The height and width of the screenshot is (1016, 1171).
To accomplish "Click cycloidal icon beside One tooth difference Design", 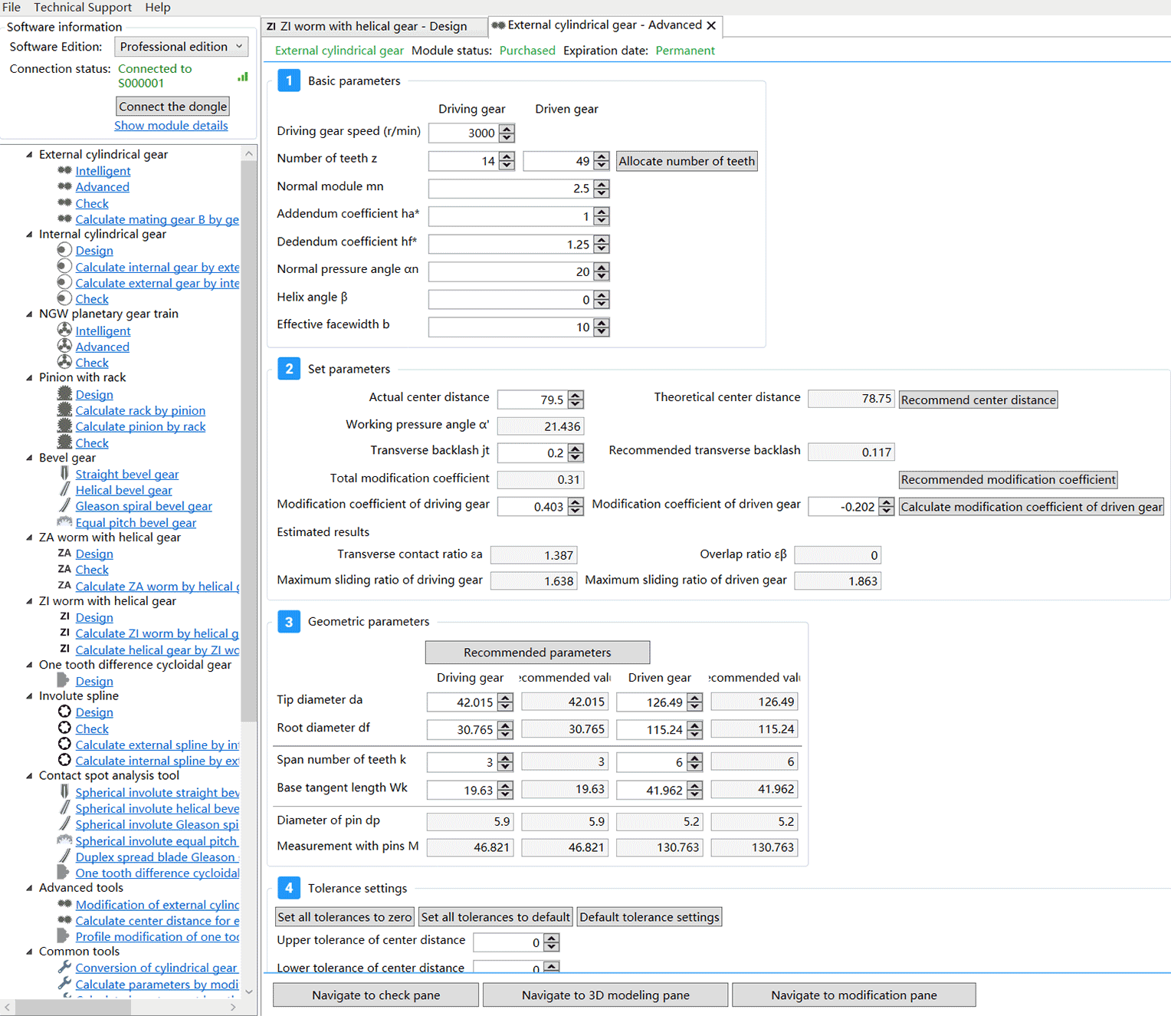I will [64, 680].
